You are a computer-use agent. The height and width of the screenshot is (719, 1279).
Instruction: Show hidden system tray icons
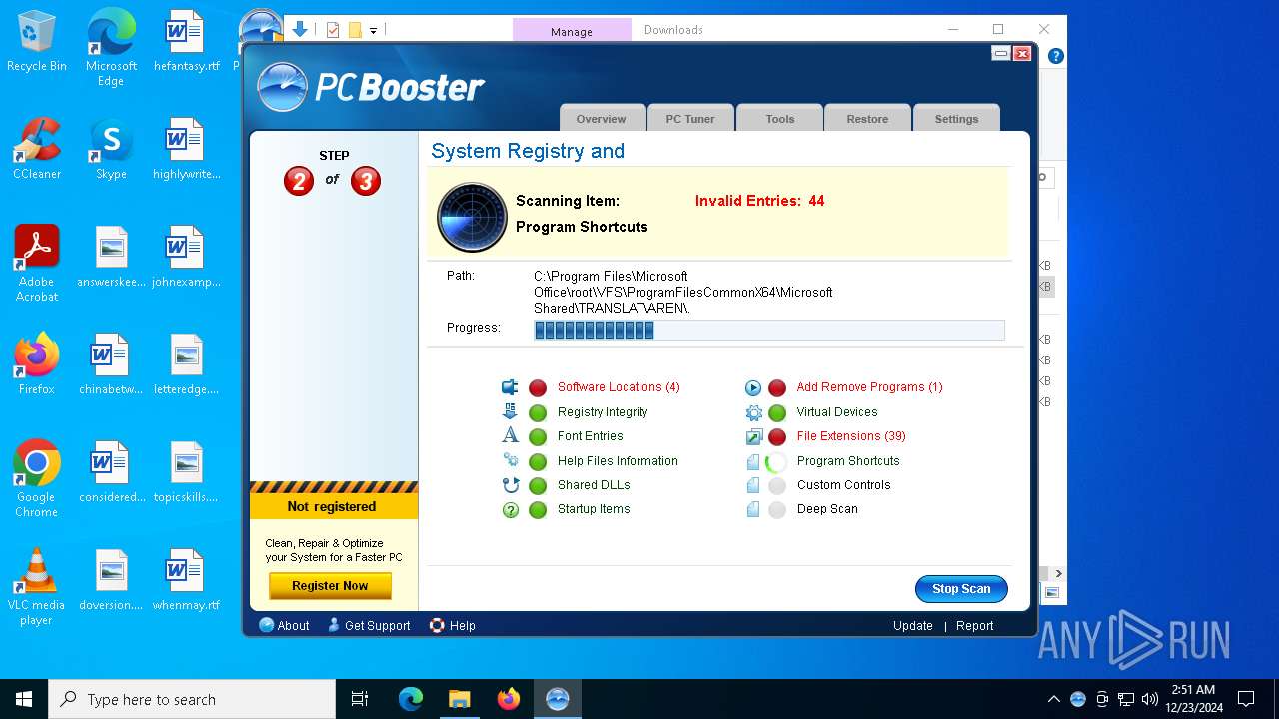click(x=1053, y=699)
